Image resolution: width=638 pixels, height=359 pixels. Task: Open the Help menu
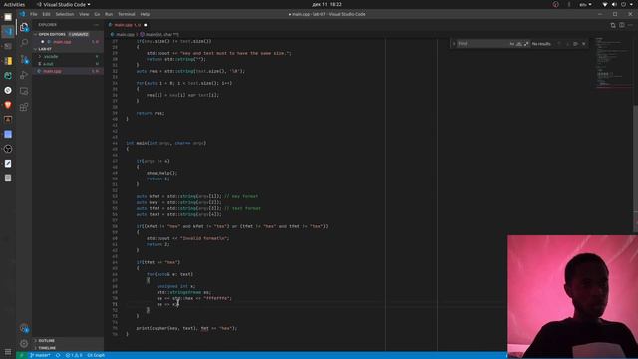click(145, 14)
